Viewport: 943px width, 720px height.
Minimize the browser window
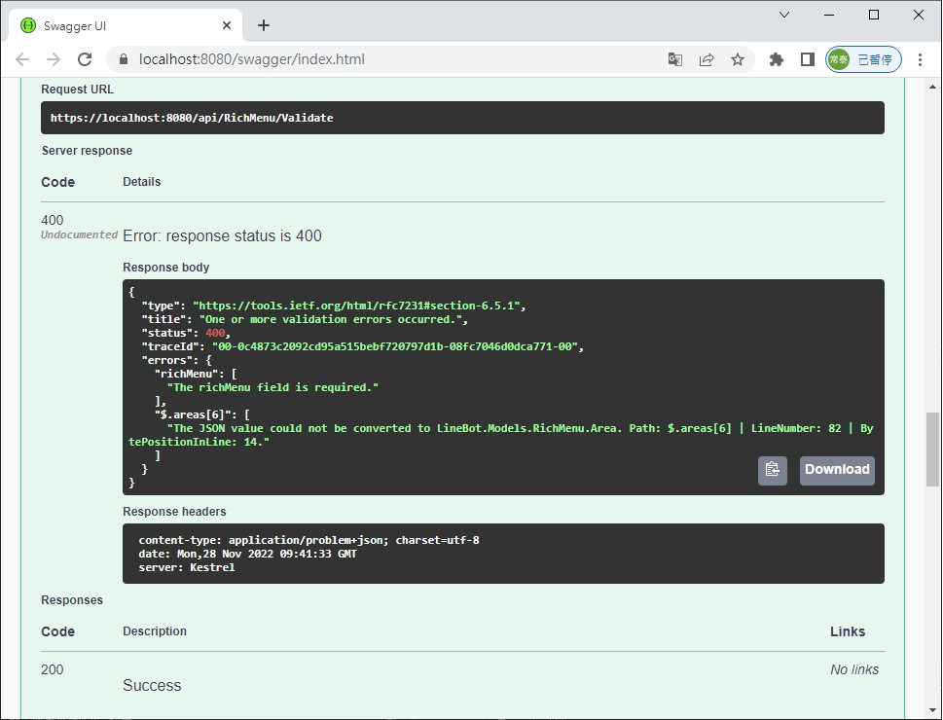tap(829, 15)
